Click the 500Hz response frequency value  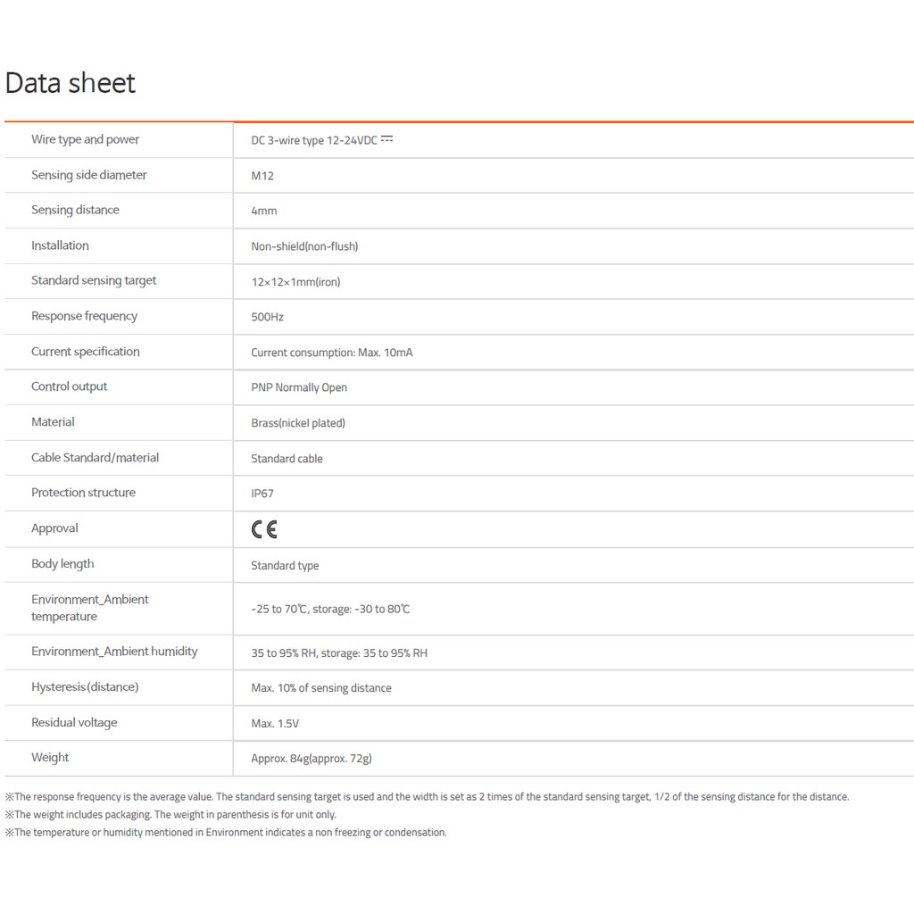(267, 317)
